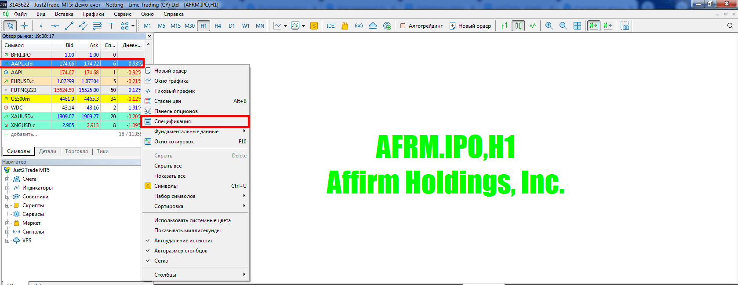The width and height of the screenshot is (738, 285).
Task: Expand Фундаментальные данные submenu
Action: pos(195,132)
